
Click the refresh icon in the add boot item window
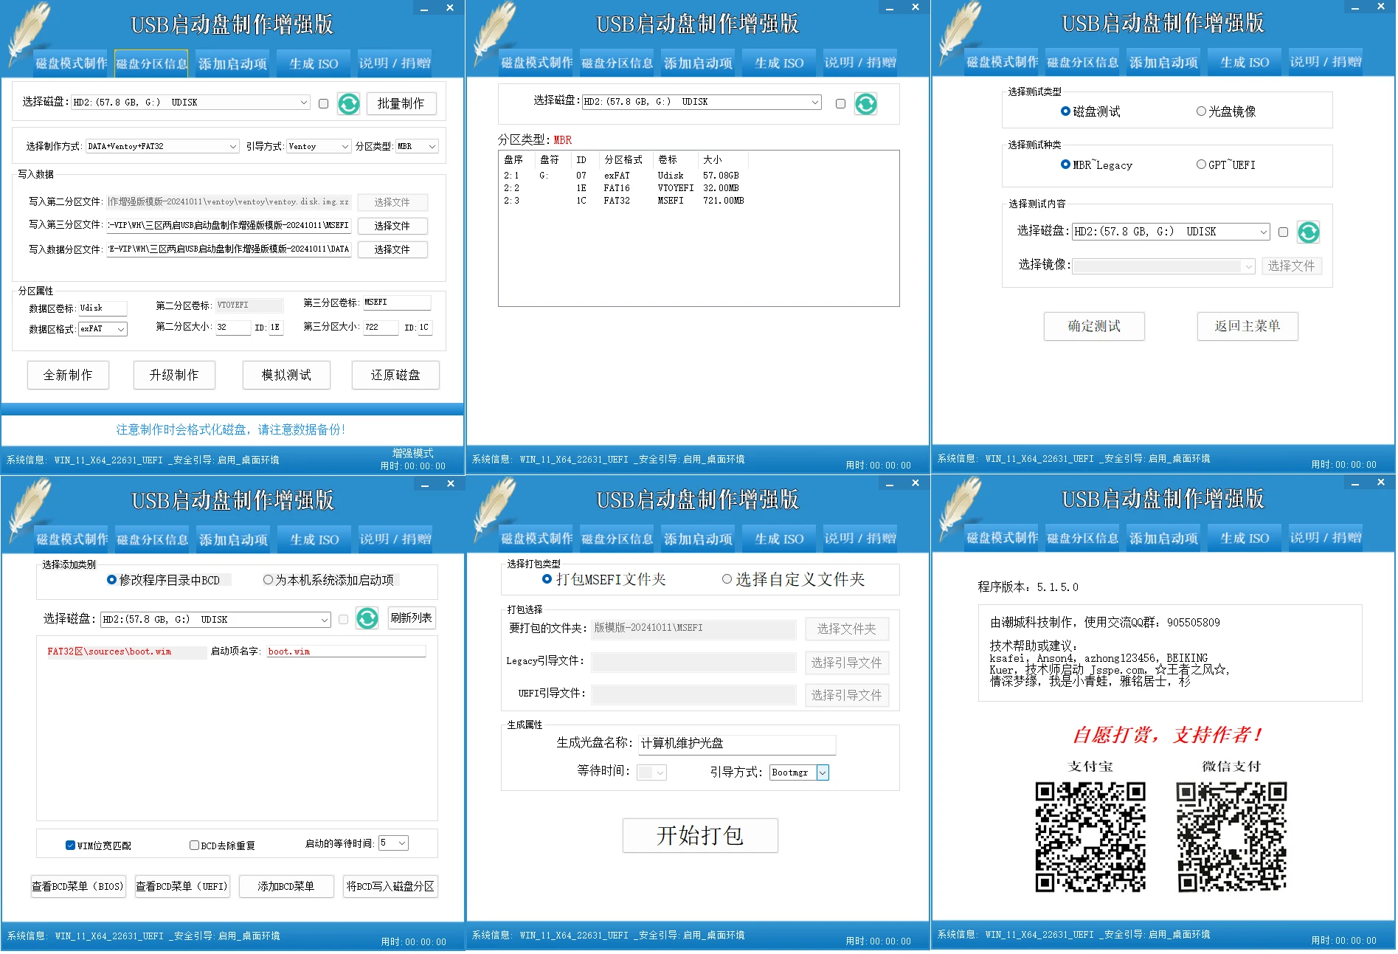367,618
